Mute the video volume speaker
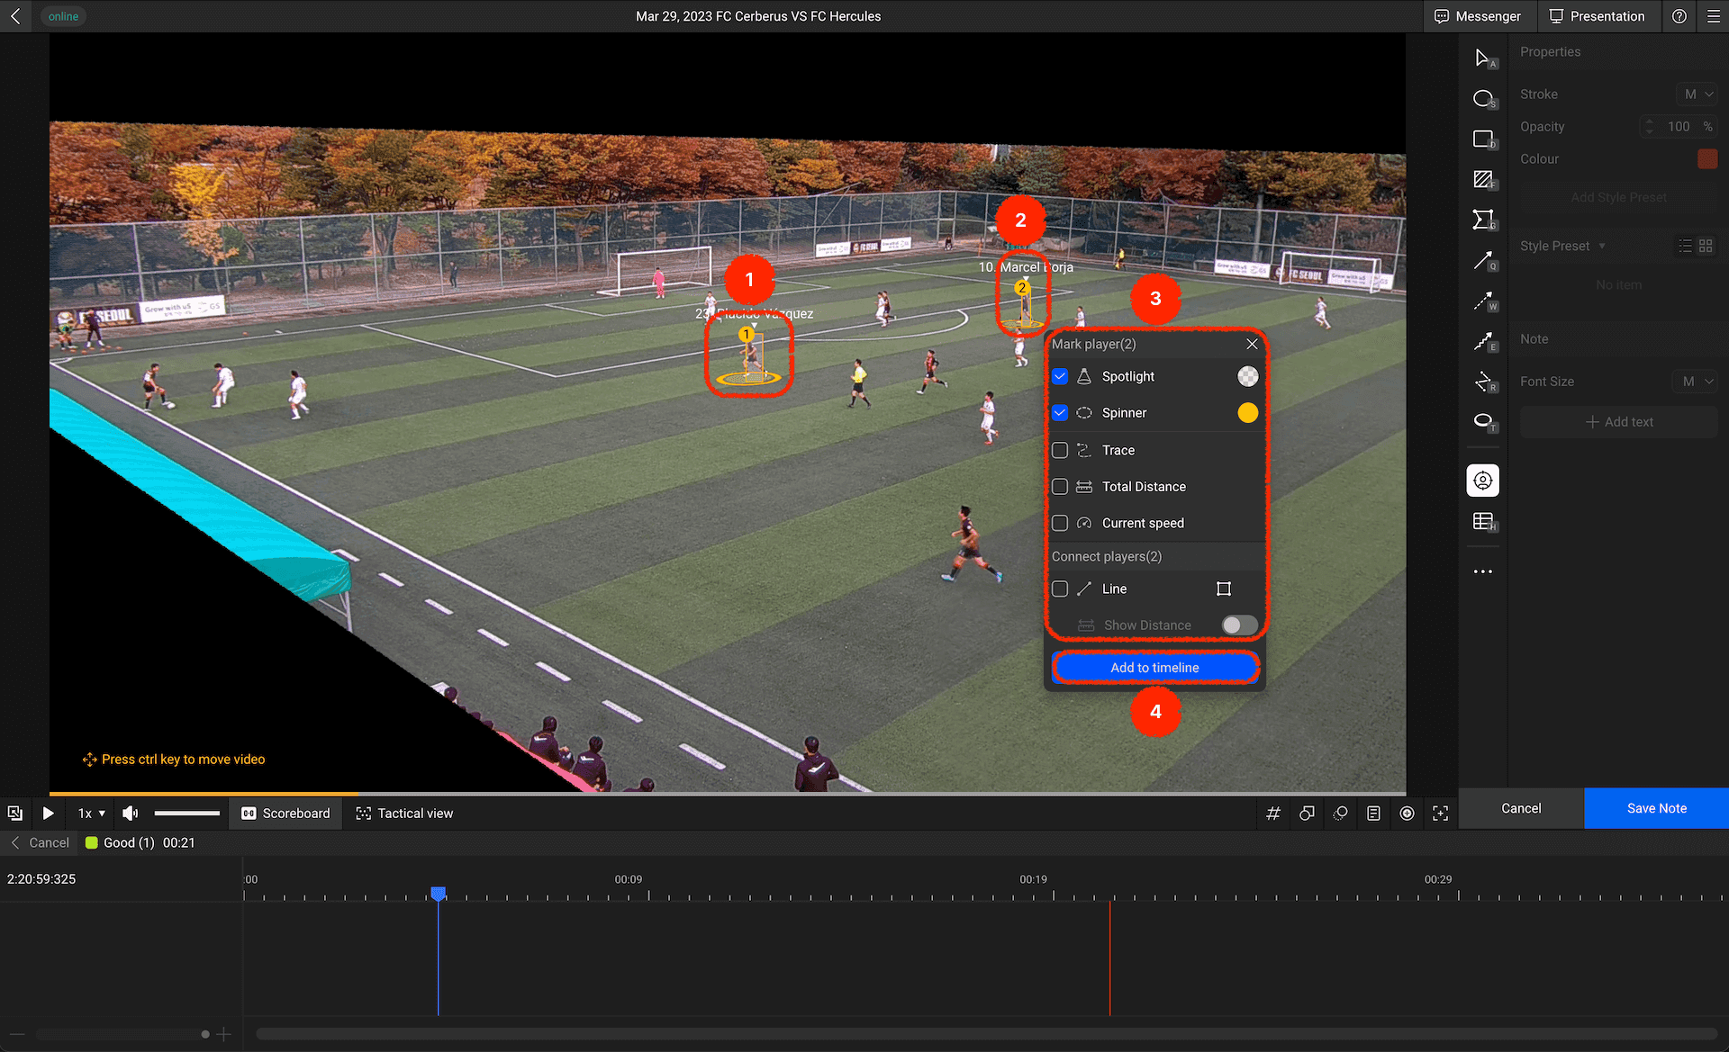Screen dimensions: 1729x1052 coord(131,814)
